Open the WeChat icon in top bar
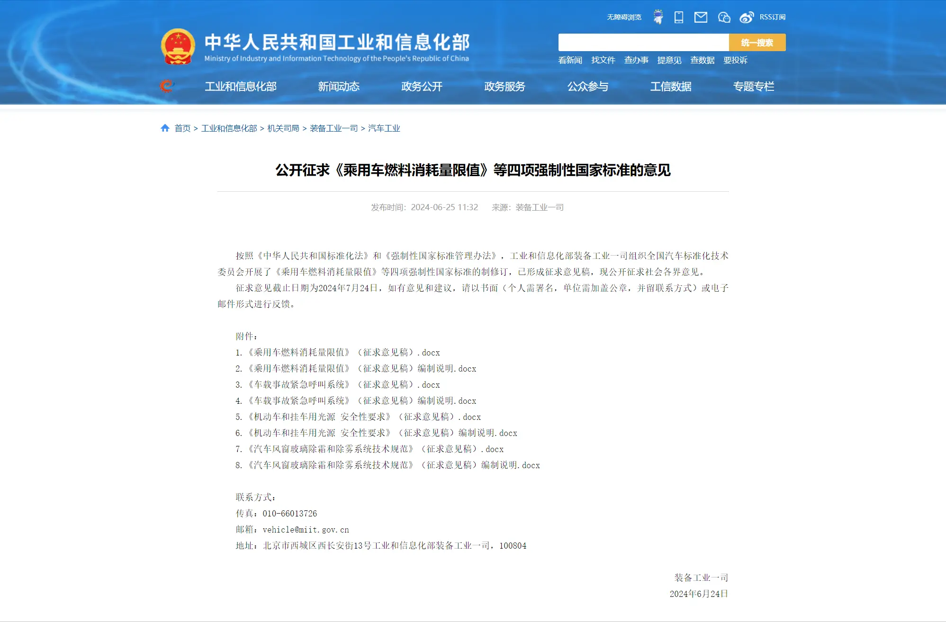 (x=724, y=17)
